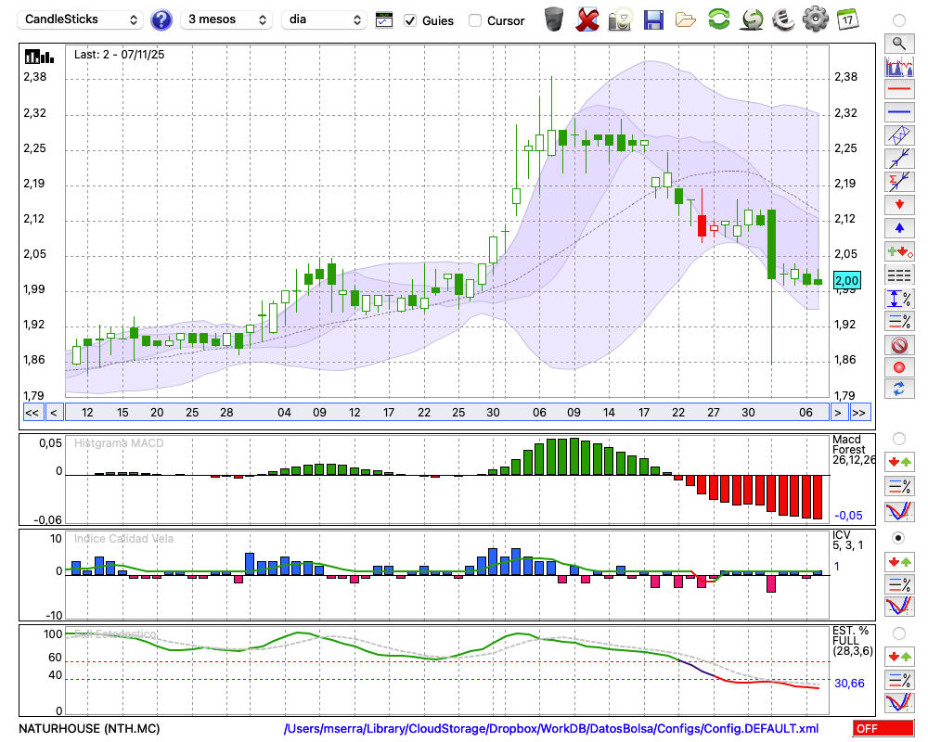The height and width of the screenshot is (742, 928).
Task: Click the cyan 2,00 price label
Action: pyautogui.click(x=846, y=280)
